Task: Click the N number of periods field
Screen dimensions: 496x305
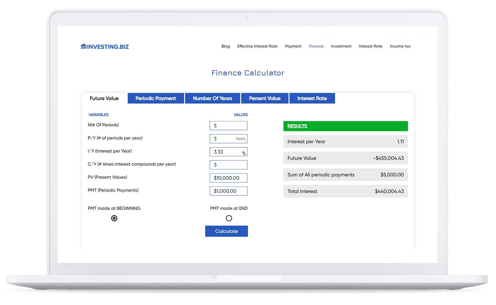Action: [228, 126]
